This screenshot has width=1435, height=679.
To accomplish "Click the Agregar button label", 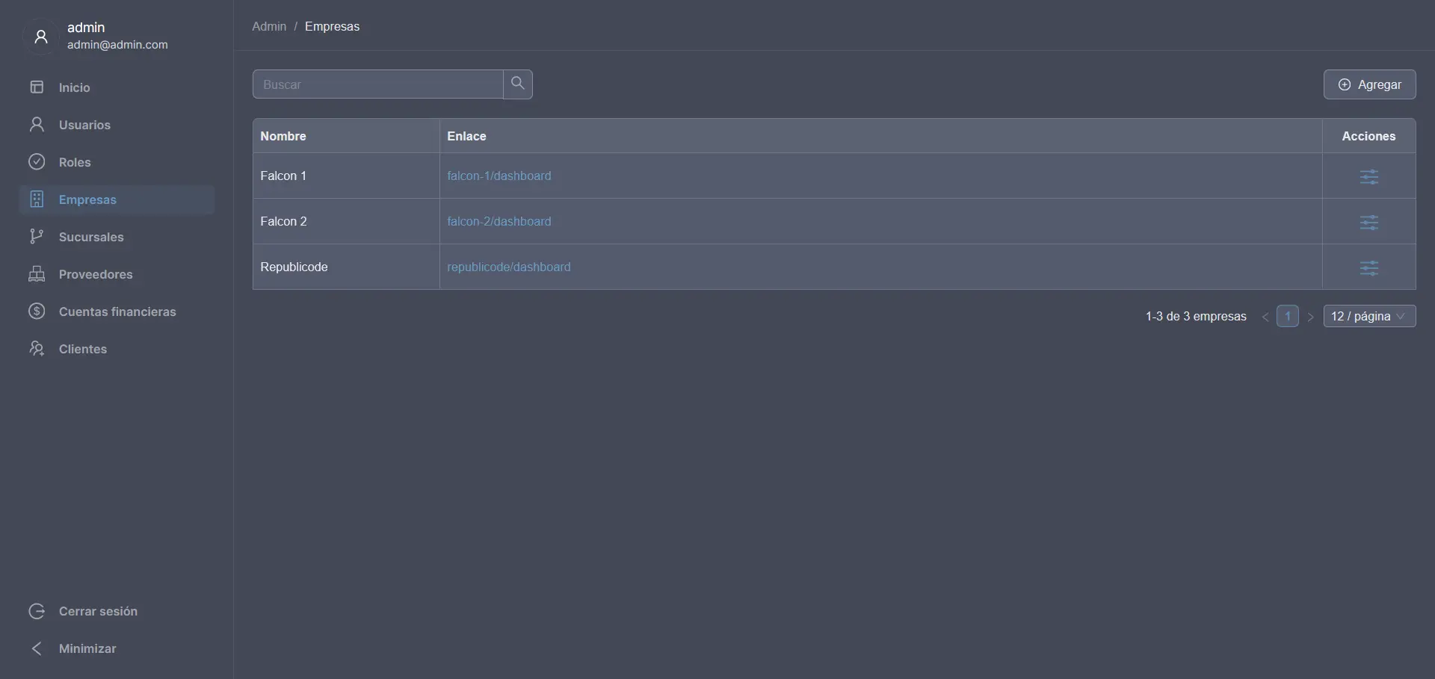I will [x=1379, y=84].
